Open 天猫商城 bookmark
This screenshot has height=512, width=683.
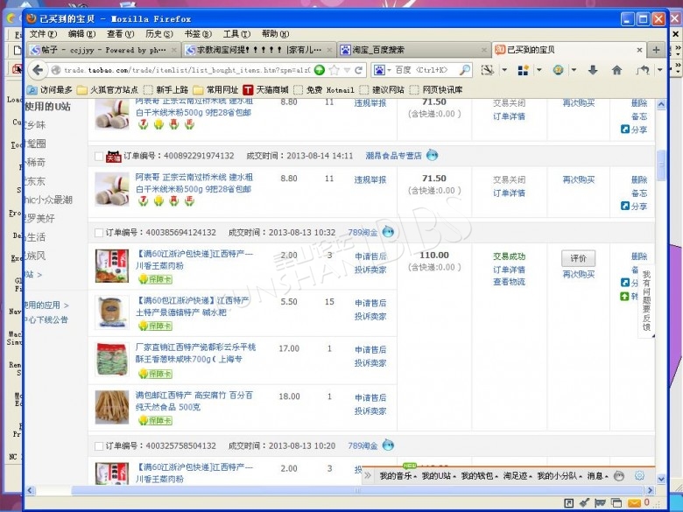coord(266,89)
